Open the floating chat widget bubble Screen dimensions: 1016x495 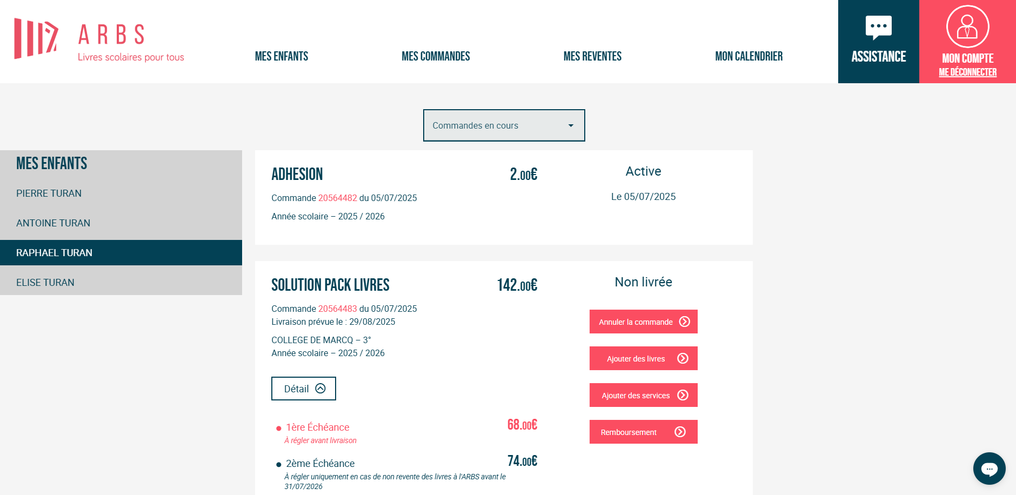point(989,469)
